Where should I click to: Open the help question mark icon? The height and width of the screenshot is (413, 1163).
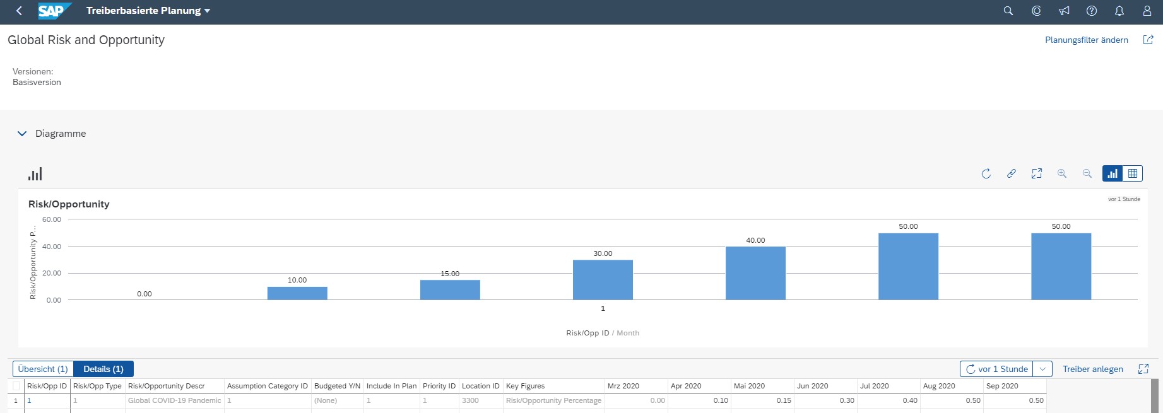1092,11
